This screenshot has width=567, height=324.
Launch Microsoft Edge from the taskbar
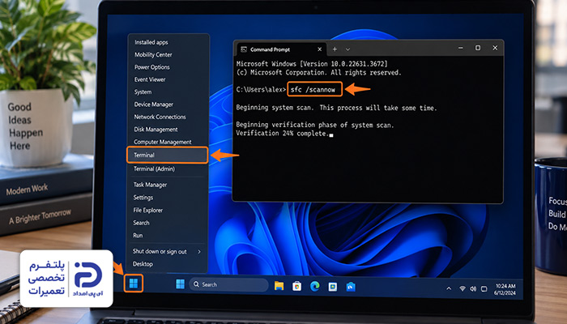point(315,287)
